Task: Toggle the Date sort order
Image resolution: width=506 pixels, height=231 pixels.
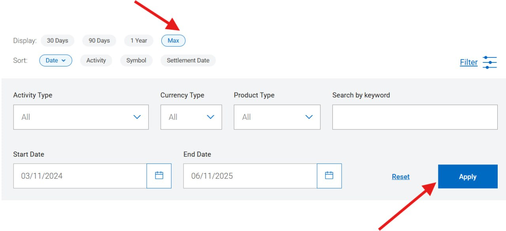Action: [56, 61]
